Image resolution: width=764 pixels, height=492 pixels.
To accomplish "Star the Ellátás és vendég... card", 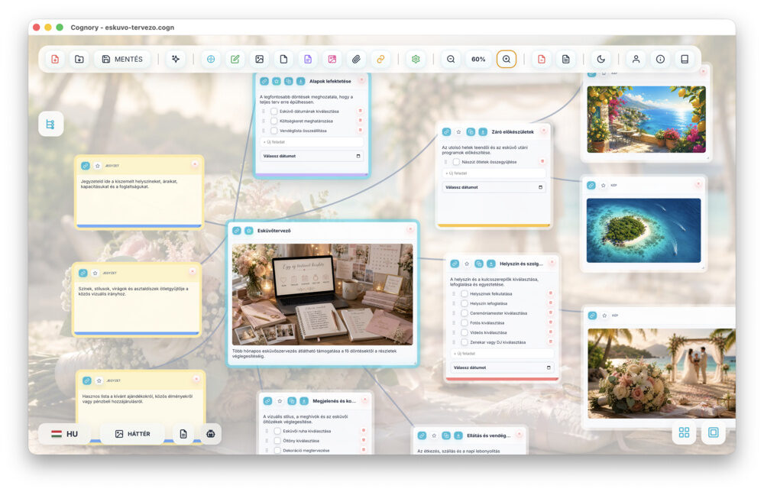I will click(434, 435).
